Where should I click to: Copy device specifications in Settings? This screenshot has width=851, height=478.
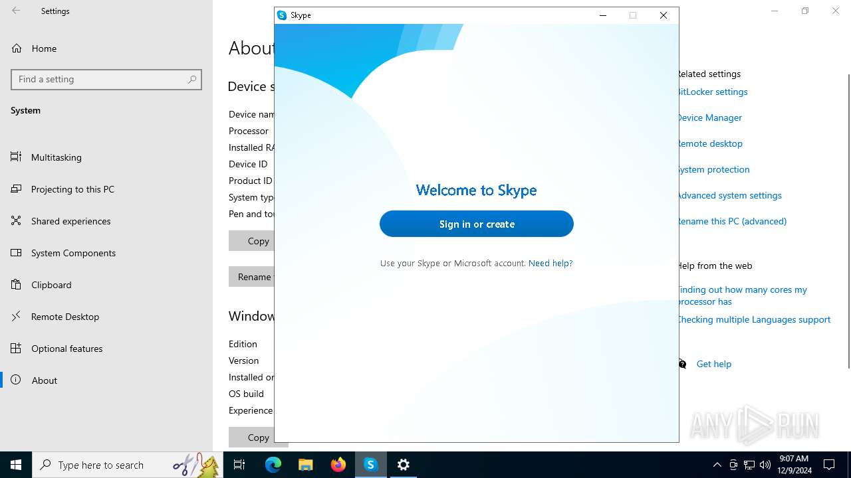point(251,241)
